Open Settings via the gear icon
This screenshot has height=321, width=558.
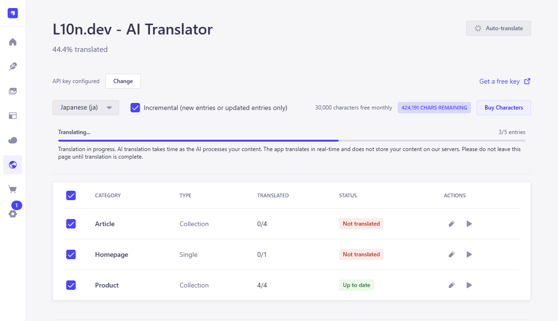coord(13,213)
